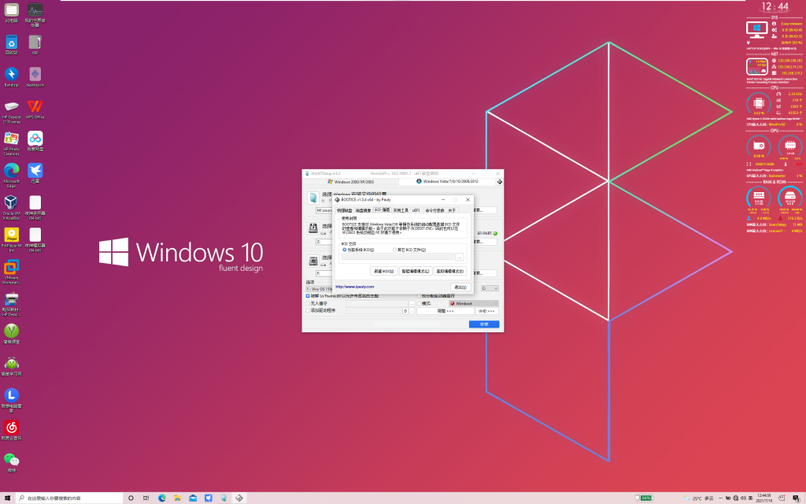Screen dimensions: 806x504
Task: Click the blue Setup button in WinNTSetup
Action: [484, 324]
